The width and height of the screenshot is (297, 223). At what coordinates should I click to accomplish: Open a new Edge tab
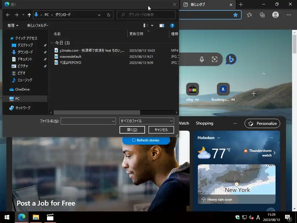pyautogui.click(x=241, y=5)
